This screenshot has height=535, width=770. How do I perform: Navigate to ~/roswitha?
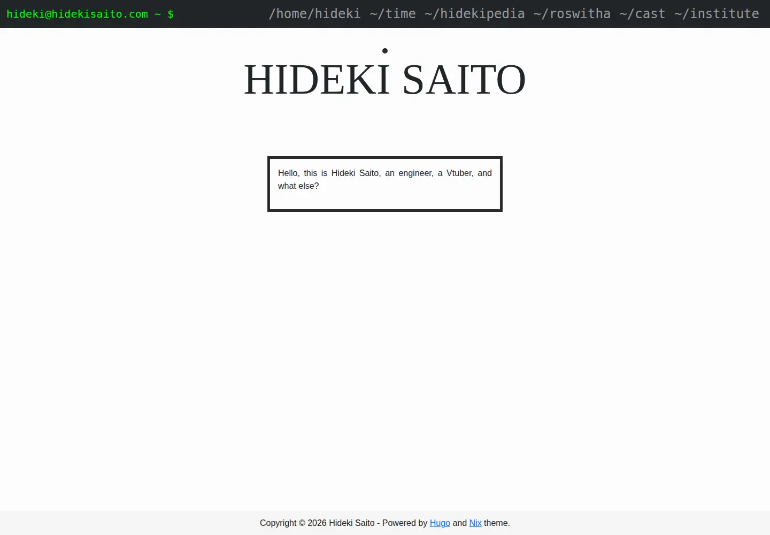coord(572,14)
